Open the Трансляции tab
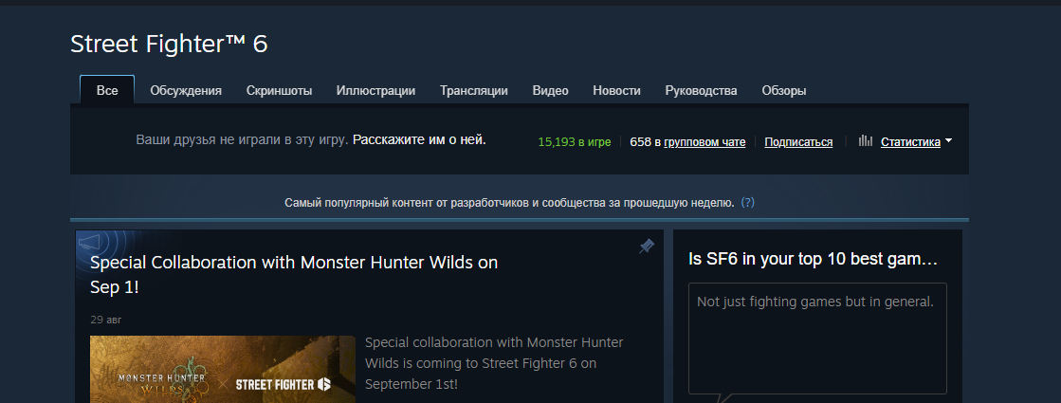Image resolution: width=1061 pixels, height=403 pixels. [474, 91]
